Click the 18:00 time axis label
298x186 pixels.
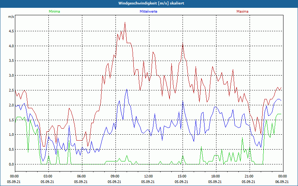215,176
